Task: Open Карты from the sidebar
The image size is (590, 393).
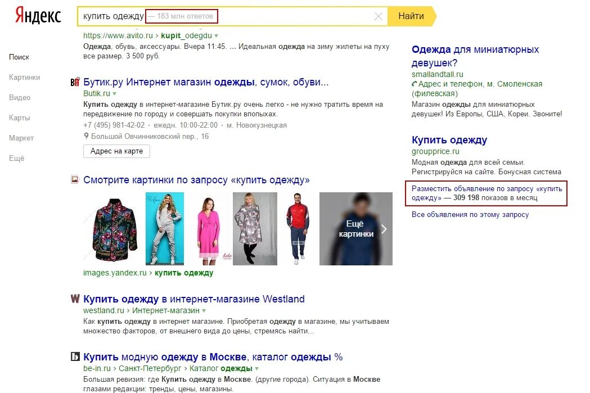Action: (19, 118)
